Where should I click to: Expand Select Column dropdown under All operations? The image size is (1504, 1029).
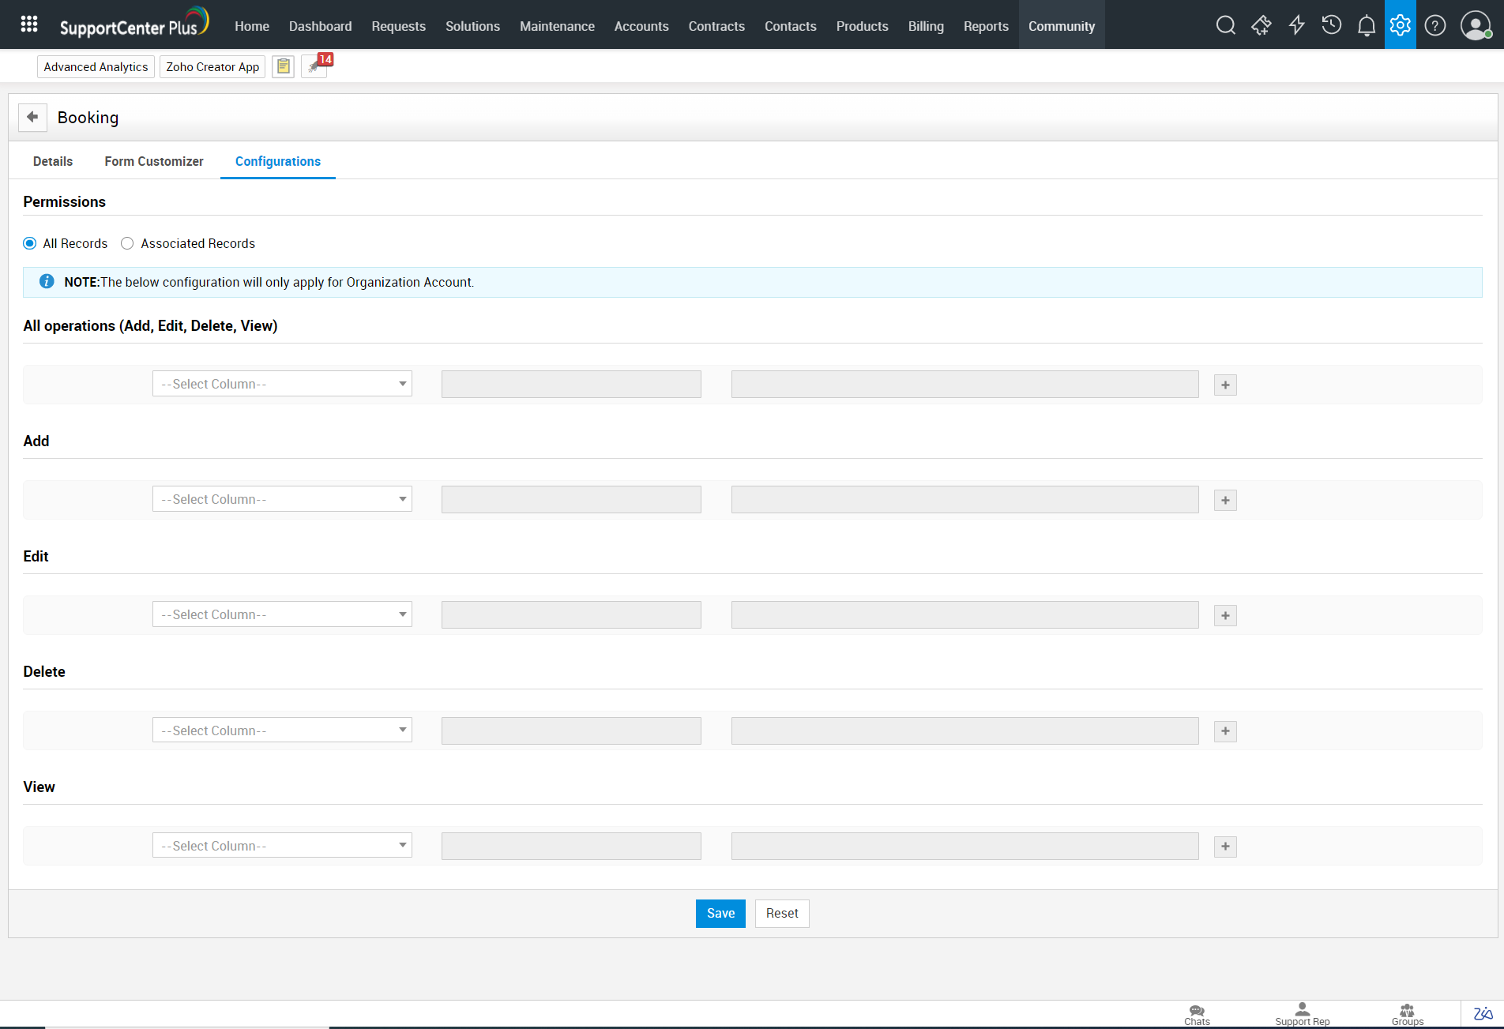click(x=282, y=384)
